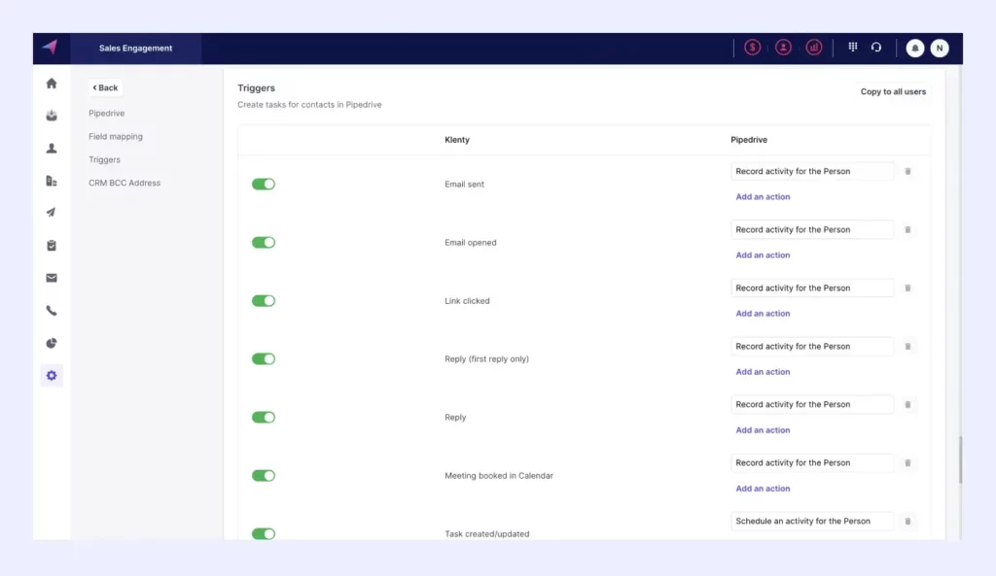Image resolution: width=996 pixels, height=576 pixels.
Task: Toggle off the Link clicked trigger
Action: coord(263,301)
